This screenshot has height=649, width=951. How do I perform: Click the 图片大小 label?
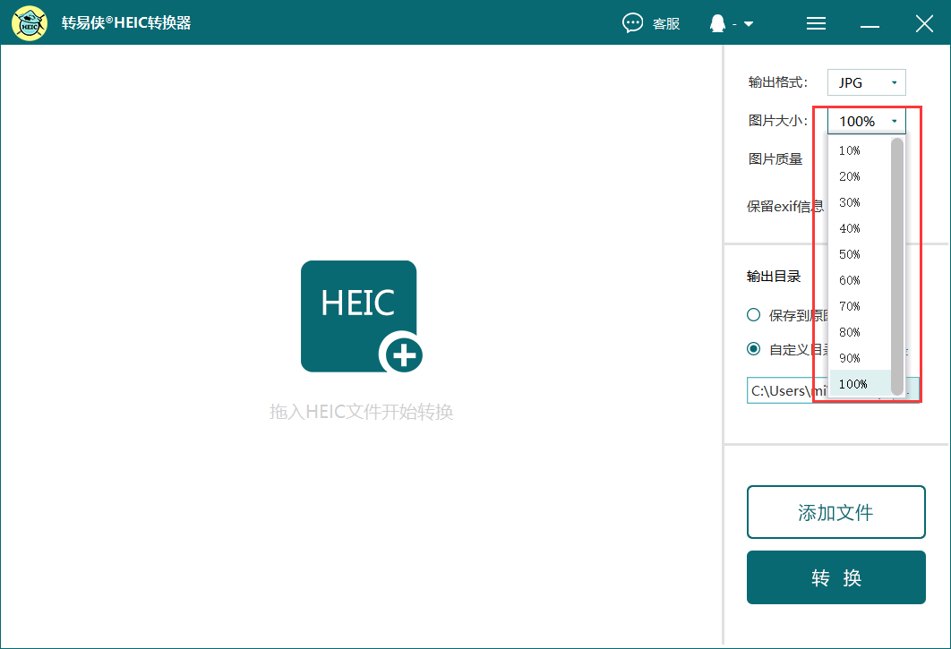click(777, 121)
